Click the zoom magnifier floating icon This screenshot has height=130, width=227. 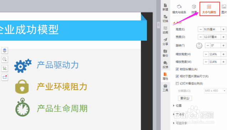pyautogui.click(x=5, y=59)
